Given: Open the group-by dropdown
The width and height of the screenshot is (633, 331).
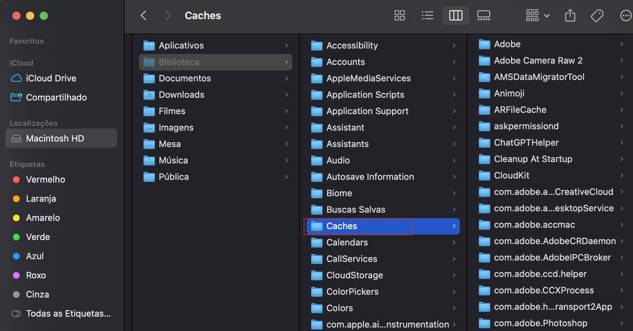Looking at the screenshot, I should pyautogui.click(x=537, y=16).
